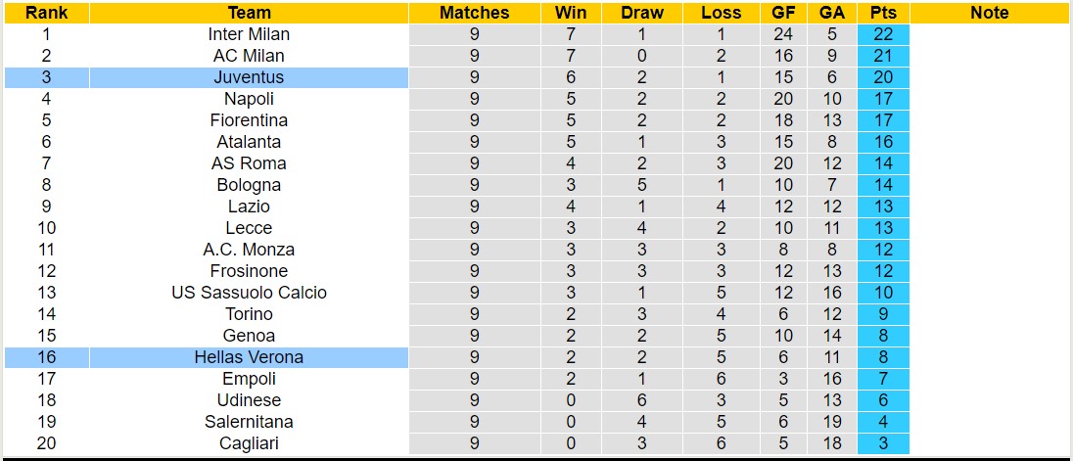Click the Matches column header
This screenshot has height=461, width=1073.
pyautogui.click(x=475, y=13)
